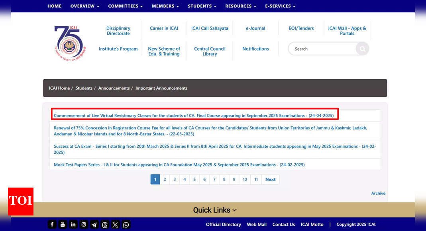Expand the RESOURCES dropdown menu

pyautogui.click(x=240, y=6)
